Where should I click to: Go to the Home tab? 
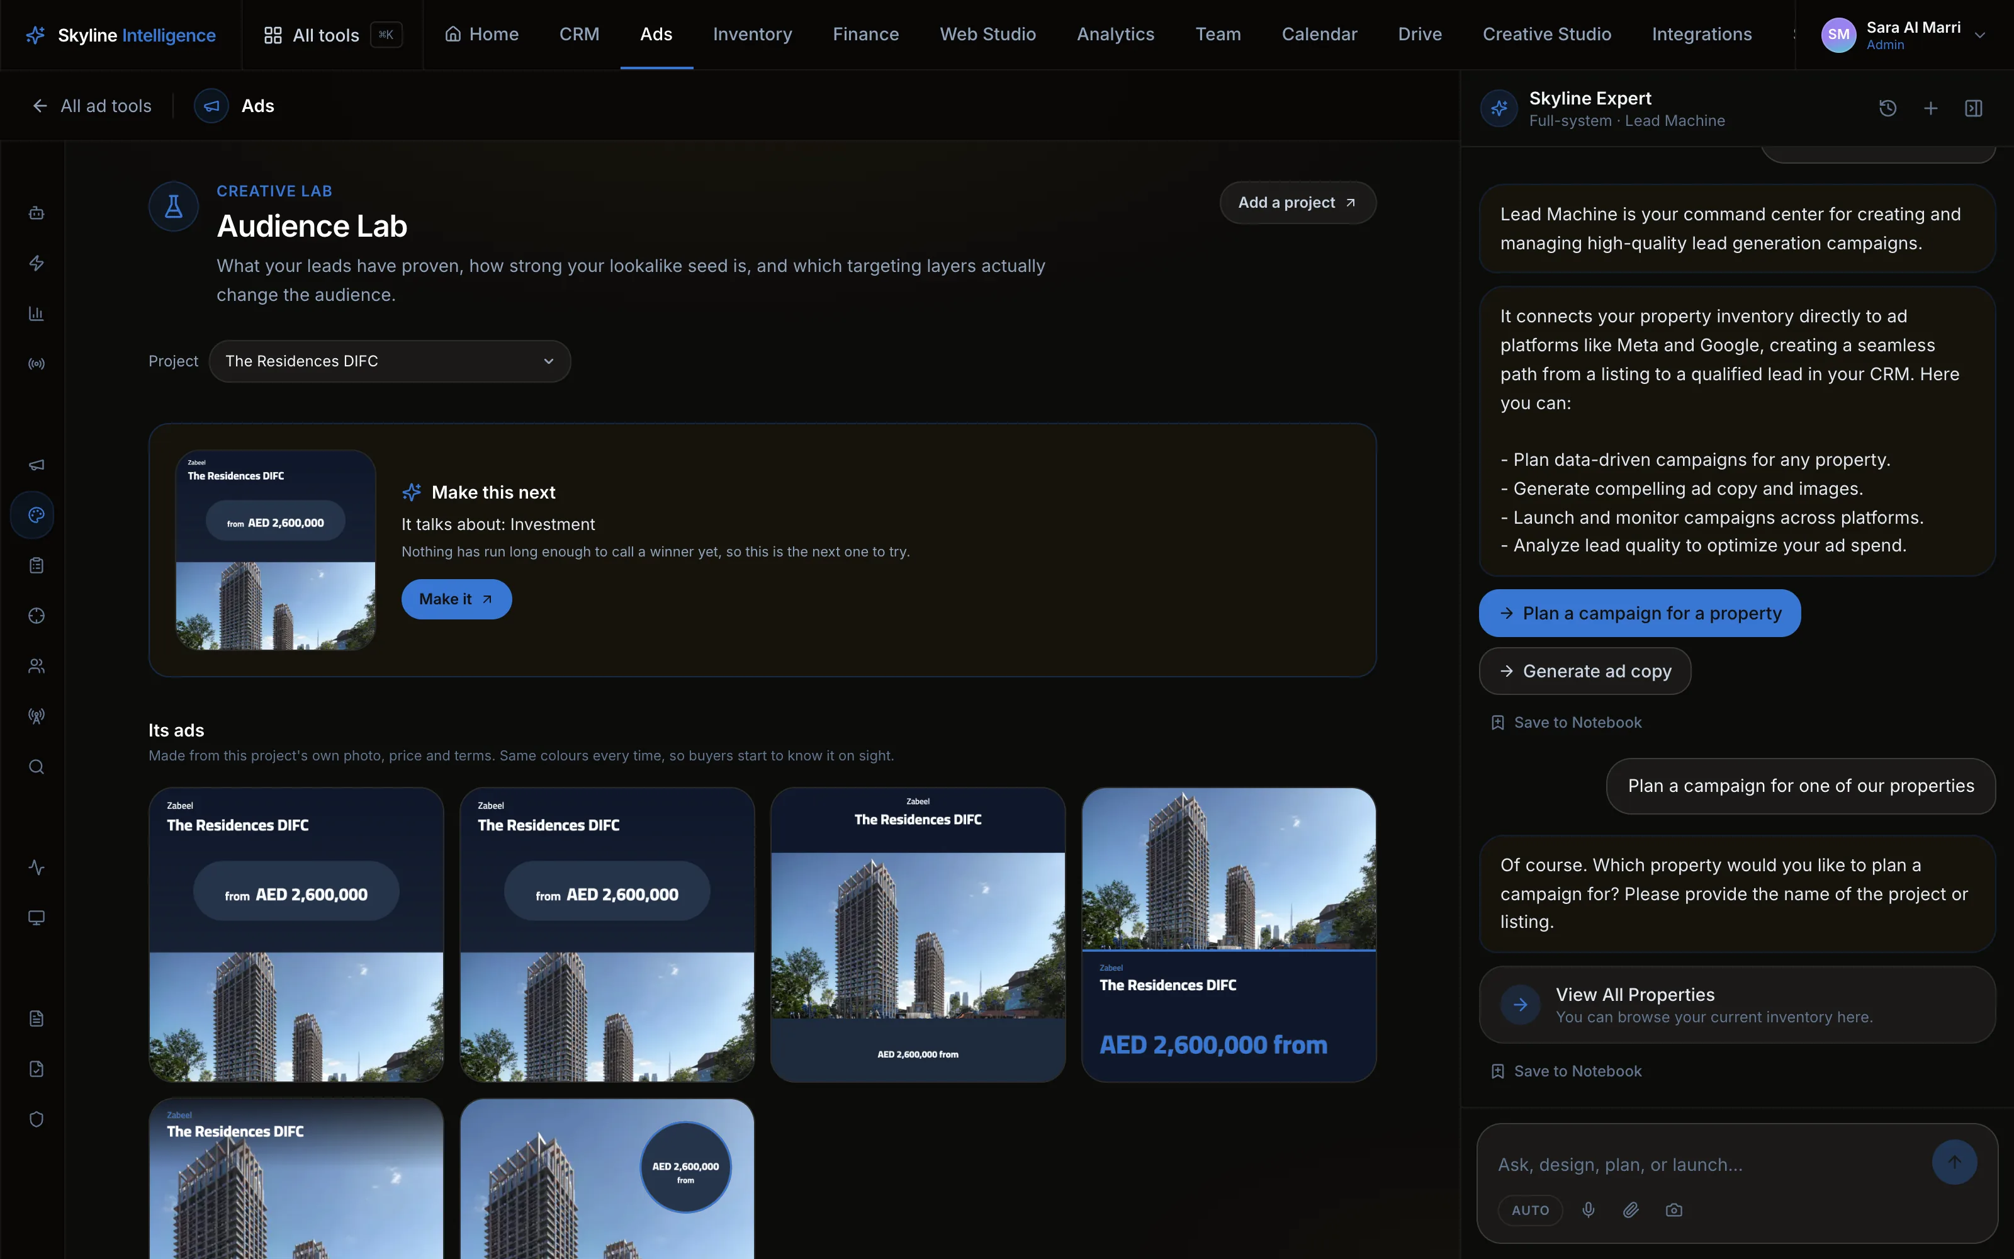pyautogui.click(x=482, y=34)
